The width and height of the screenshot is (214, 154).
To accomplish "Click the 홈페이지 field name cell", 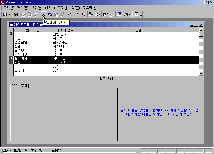I will pos(33,58).
